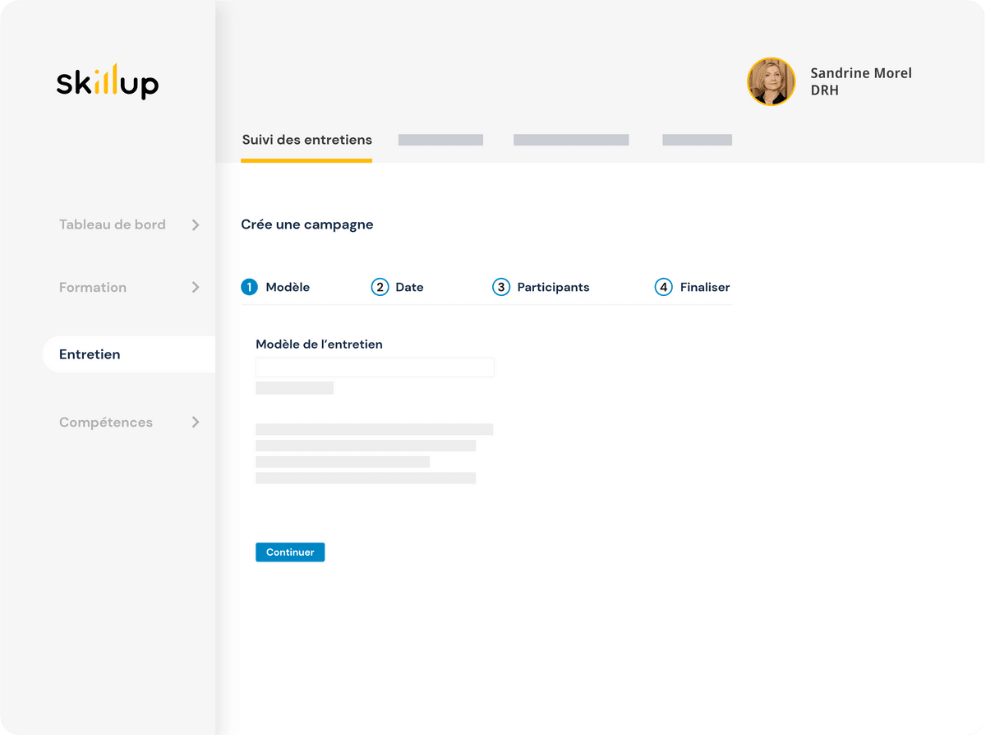Click the Skillup logo

tap(107, 81)
